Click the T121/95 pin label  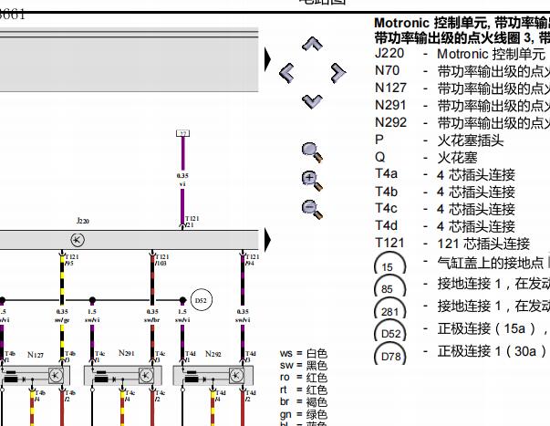(72, 260)
